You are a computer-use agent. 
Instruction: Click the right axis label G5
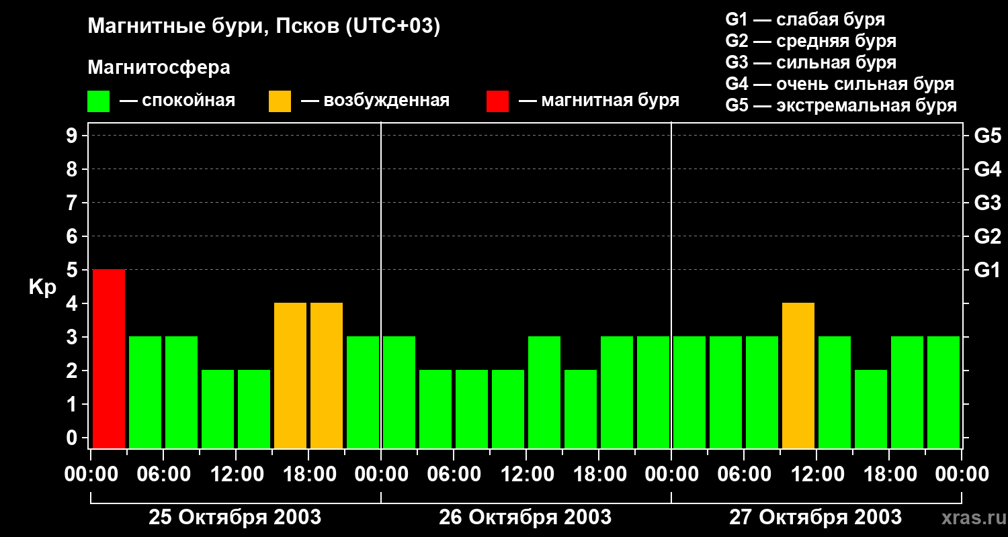(x=987, y=136)
